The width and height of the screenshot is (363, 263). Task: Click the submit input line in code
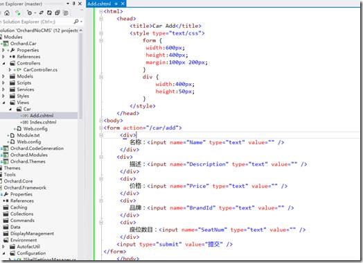175,244
